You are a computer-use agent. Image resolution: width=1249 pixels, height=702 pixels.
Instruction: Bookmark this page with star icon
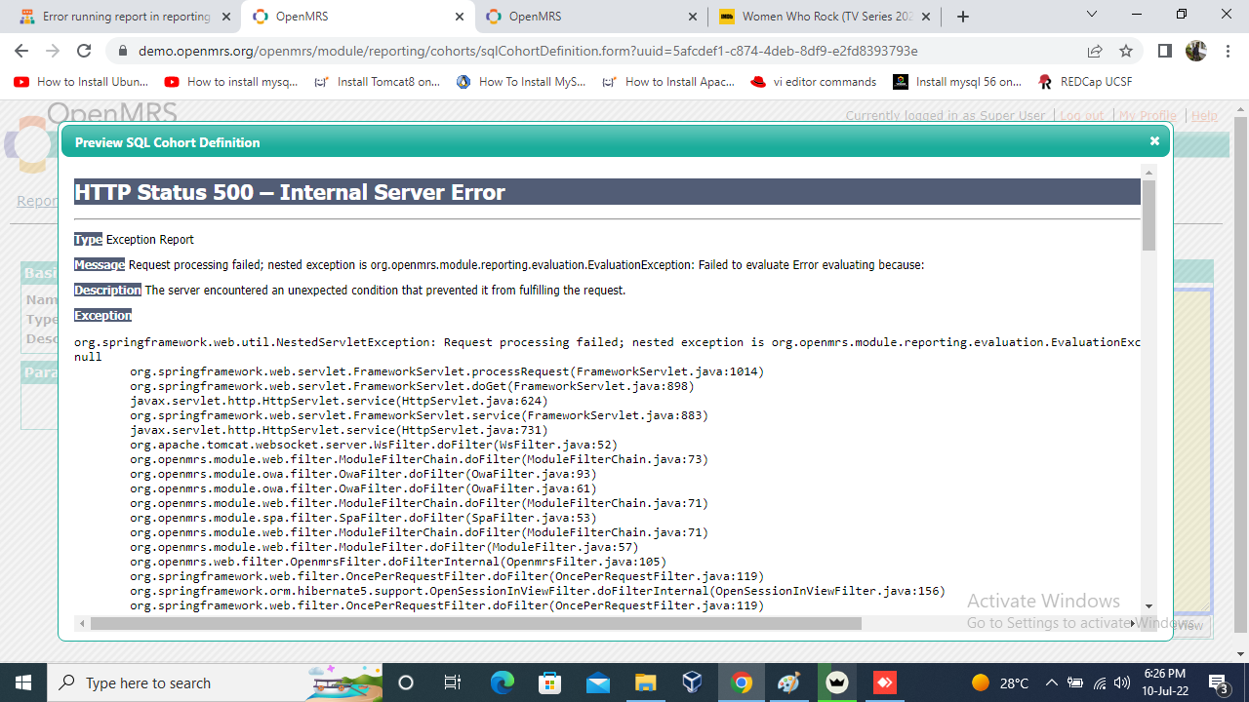tap(1126, 51)
